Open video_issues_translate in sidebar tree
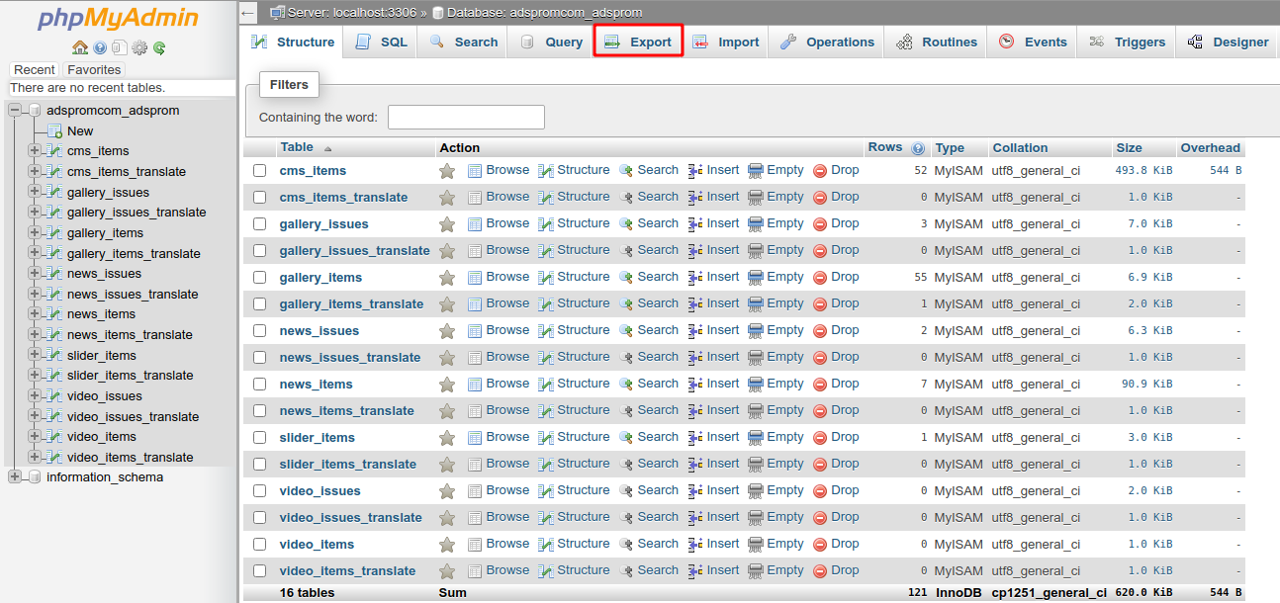This screenshot has height=603, width=1280. pyautogui.click(x=133, y=416)
